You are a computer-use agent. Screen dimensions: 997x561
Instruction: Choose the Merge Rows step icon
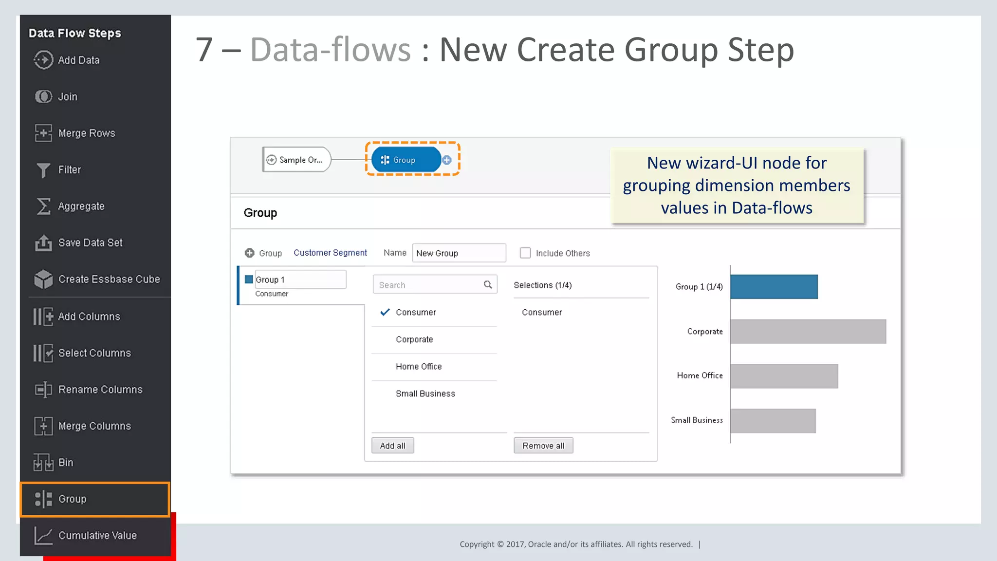coord(43,133)
